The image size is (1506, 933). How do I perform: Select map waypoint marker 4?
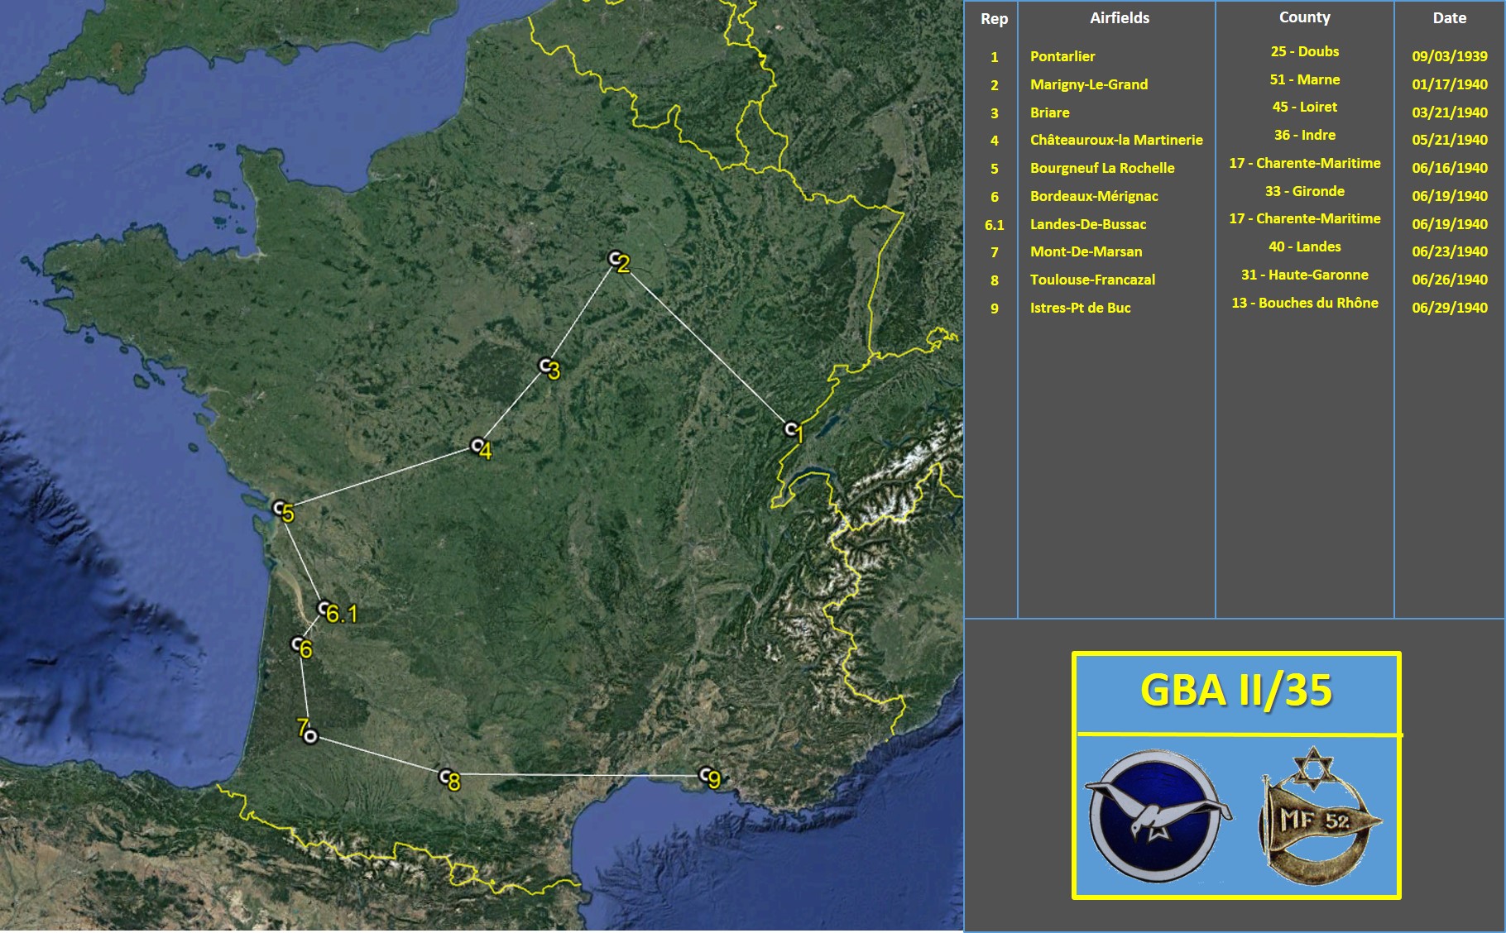(x=477, y=446)
